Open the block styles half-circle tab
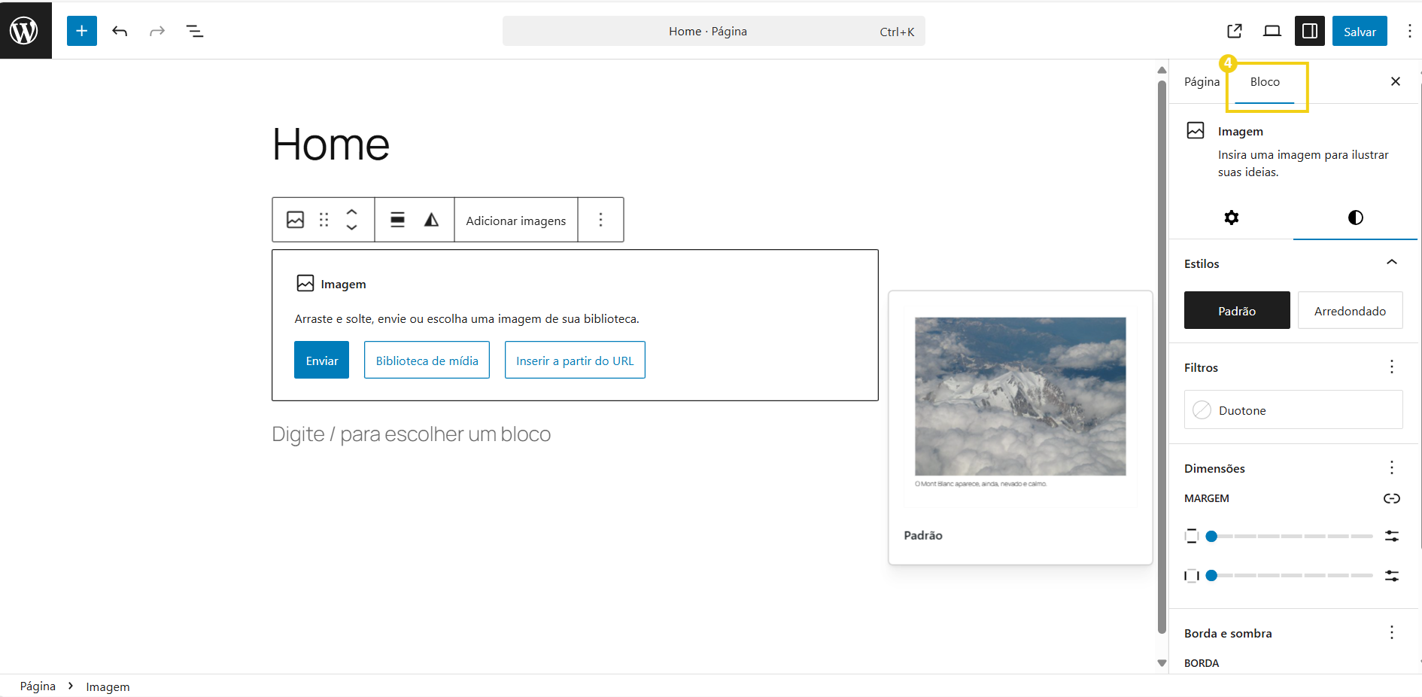1422x697 pixels. pos(1356,218)
